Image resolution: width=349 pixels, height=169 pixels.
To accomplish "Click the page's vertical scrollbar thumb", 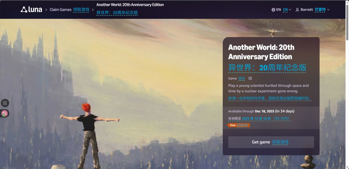I will coord(347,21).
